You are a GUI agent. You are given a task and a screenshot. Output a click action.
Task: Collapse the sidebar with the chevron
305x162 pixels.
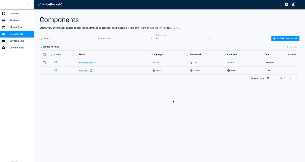pos(28,4)
